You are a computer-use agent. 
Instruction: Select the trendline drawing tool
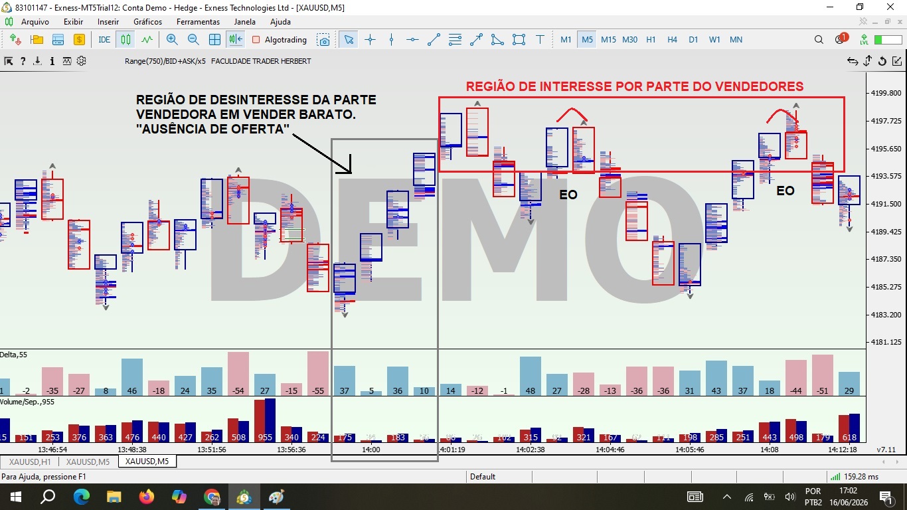coord(434,40)
